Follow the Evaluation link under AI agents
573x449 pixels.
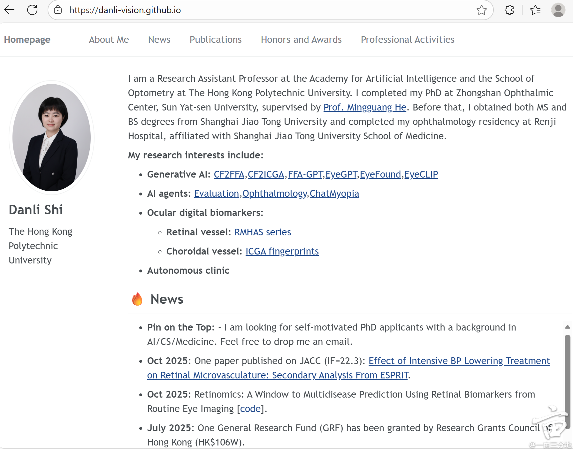pos(217,194)
